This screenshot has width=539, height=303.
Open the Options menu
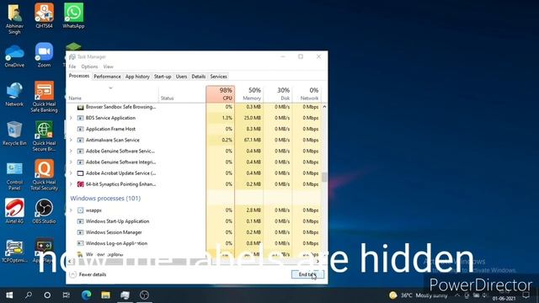click(x=89, y=66)
